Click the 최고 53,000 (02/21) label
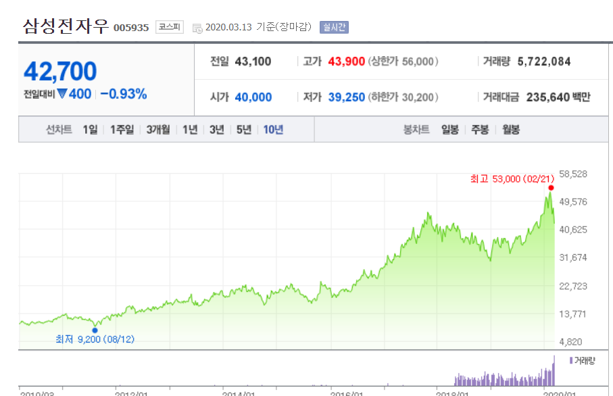 coord(512,179)
